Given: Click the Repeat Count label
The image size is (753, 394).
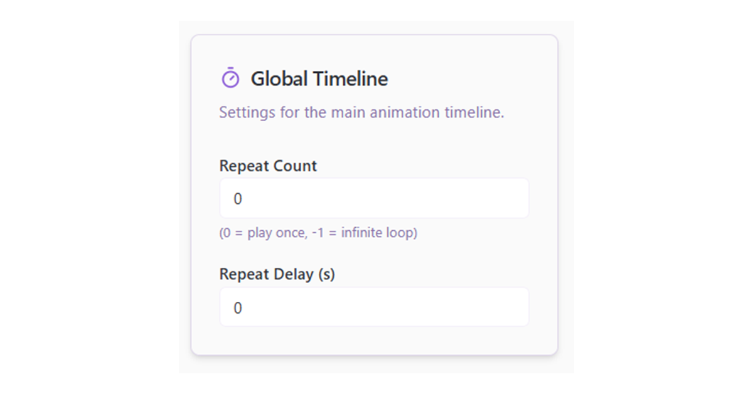Looking at the screenshot, I should 268,166.
